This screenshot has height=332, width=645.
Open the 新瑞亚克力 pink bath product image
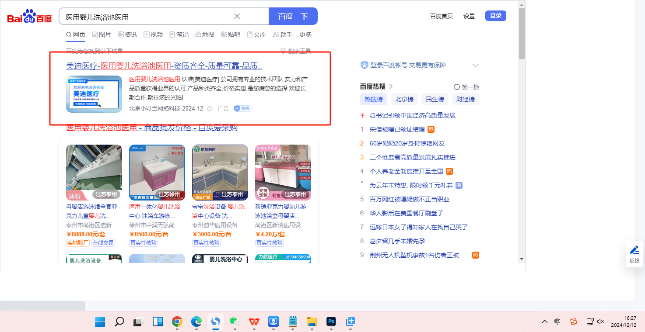(x=283, y=173)
